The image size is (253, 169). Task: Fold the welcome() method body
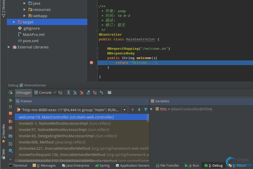click(x=97, y=58)
